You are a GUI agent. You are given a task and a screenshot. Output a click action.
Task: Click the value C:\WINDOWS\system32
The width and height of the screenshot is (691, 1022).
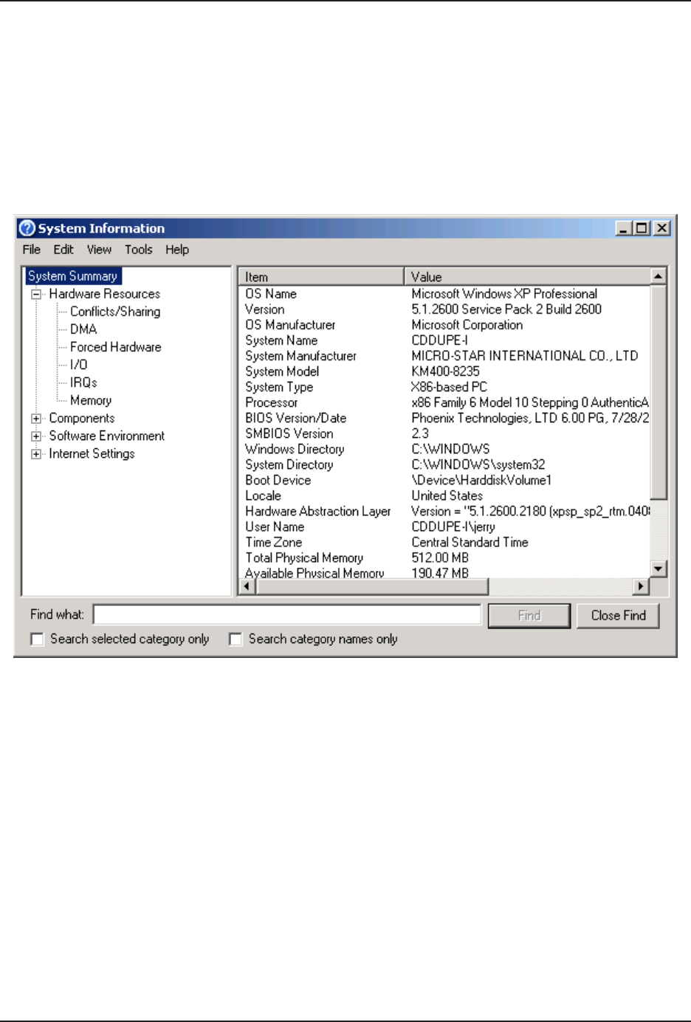coord(478,464)
